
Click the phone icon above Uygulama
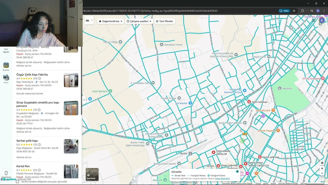click(6, 173)
